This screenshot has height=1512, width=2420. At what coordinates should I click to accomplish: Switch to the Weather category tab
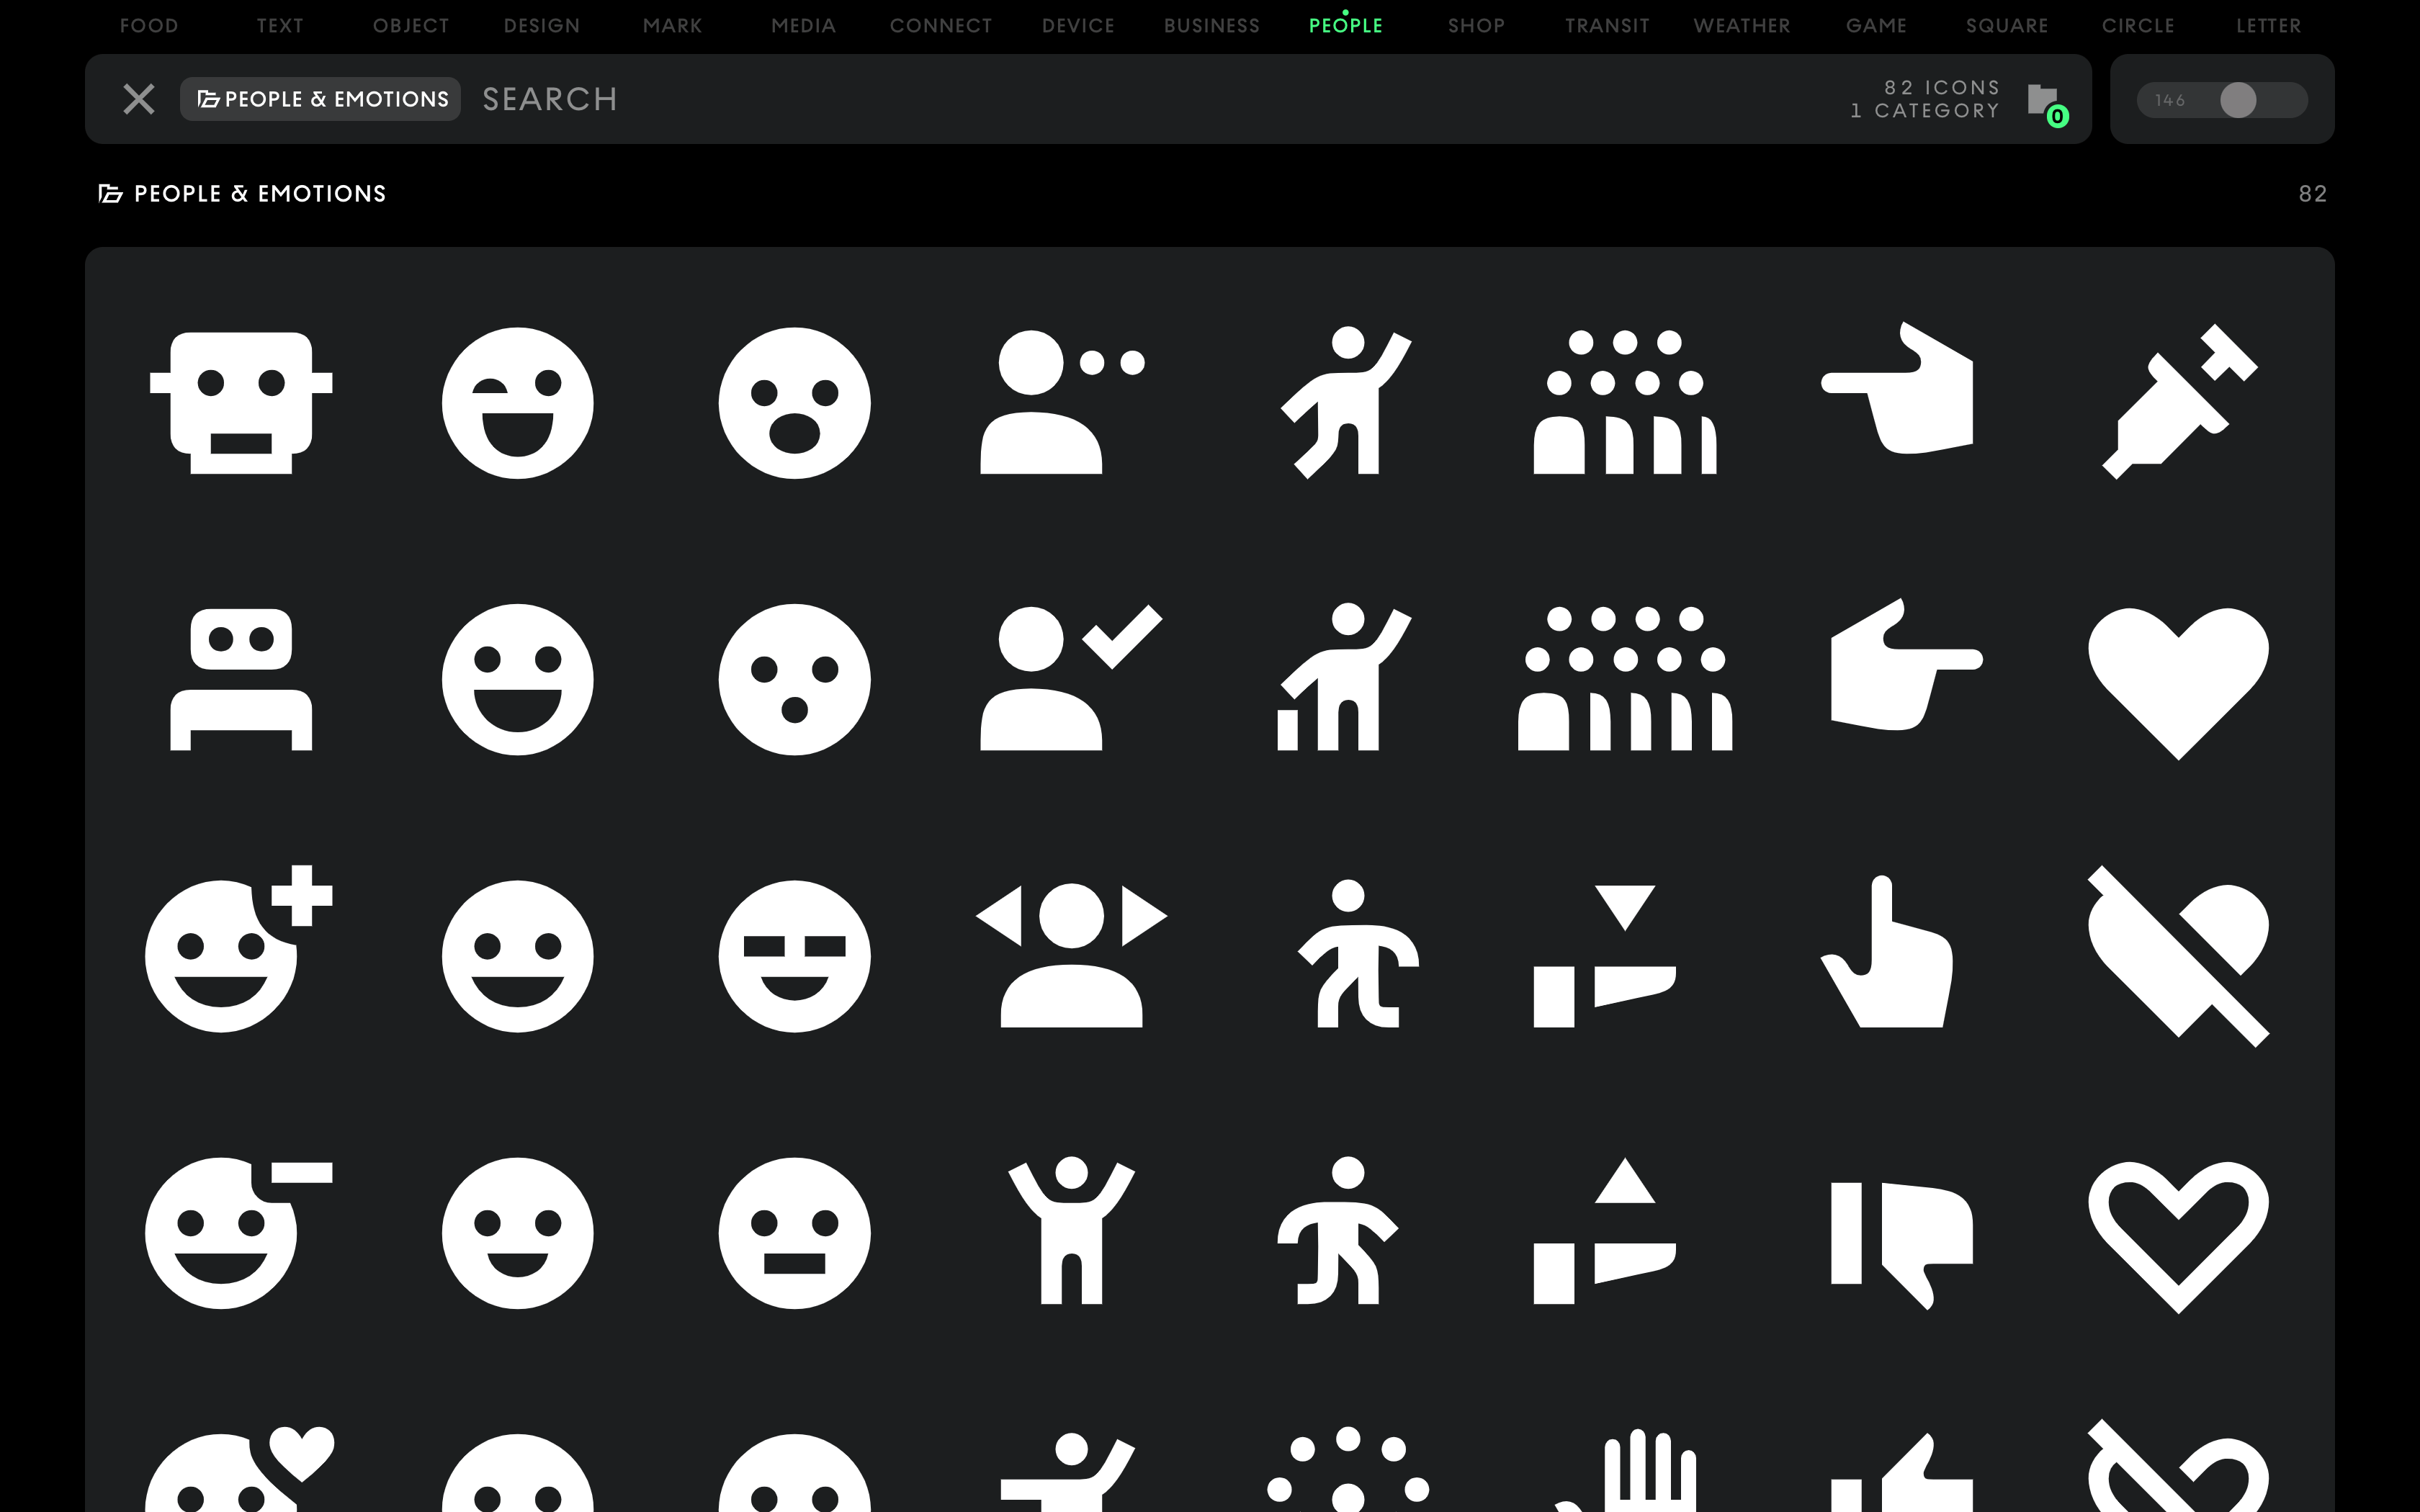tap(1741, 26)
